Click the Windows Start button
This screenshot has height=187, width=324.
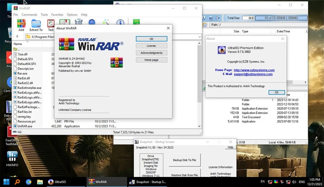click(x=7, y=182)
